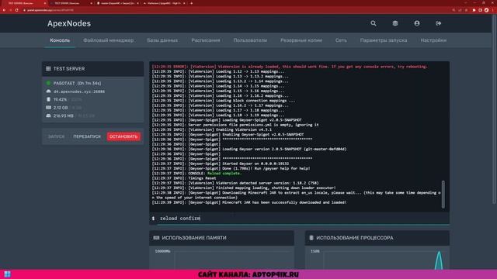Viewport: 497px width, 279px height.
Task: Click the red ОСТАНОВИТЬ stop button
Action: [x=123, y=136]
